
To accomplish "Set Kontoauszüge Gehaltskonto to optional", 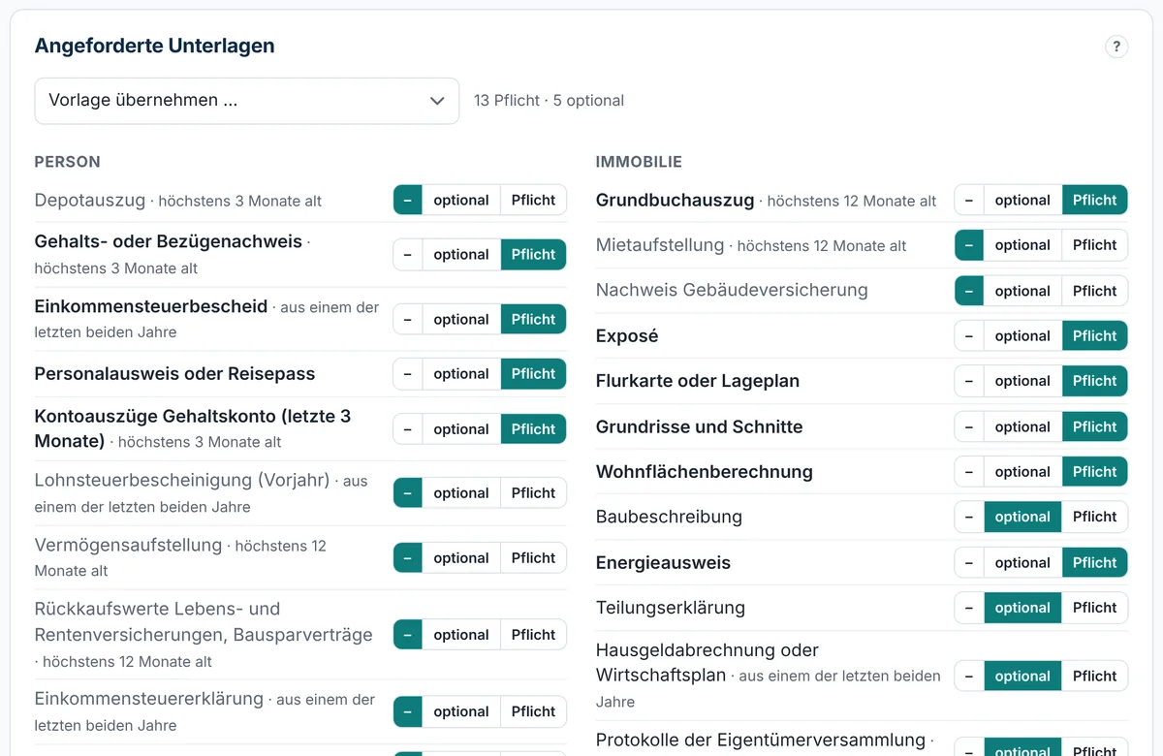I will [461, 429].
